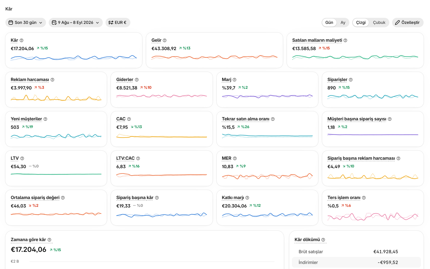
Task: Select the Çizgi chart style
Action: click(x=361, y=23)
